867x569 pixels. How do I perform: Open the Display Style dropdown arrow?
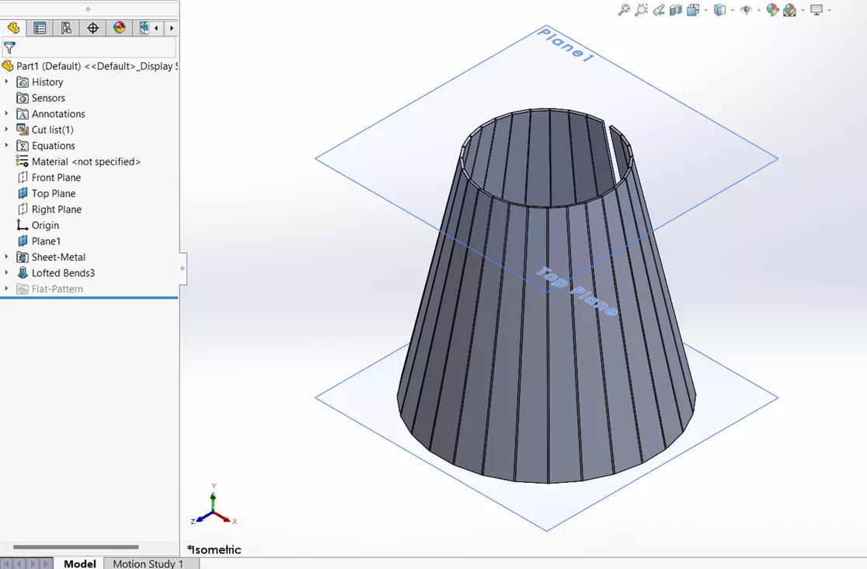pyautogui.click(x=733, y=11)
